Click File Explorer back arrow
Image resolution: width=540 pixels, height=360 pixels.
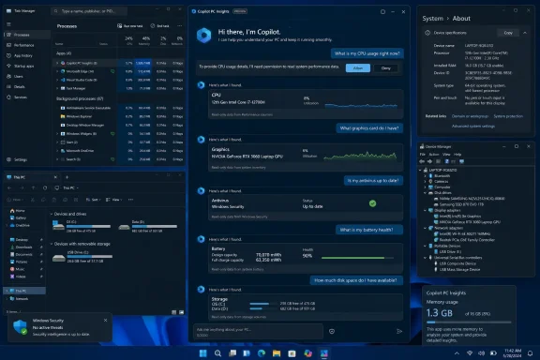pos(9,187)
